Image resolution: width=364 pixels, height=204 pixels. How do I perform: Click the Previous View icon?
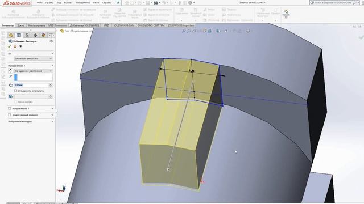(194, 31)
